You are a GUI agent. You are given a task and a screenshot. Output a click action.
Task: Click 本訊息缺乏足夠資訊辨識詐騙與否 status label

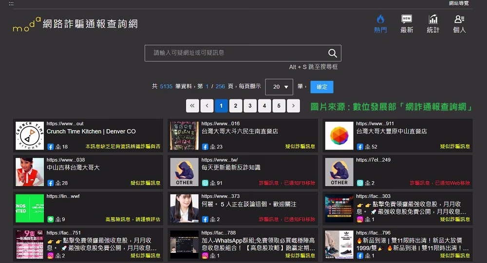click(123, 146)
